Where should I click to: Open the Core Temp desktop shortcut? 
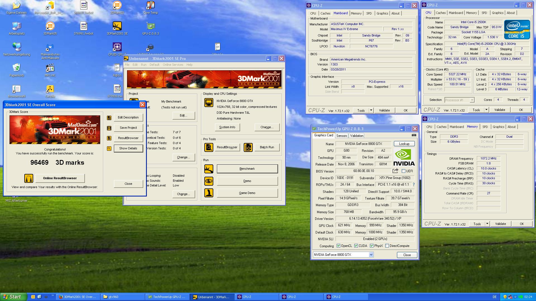[x=150, y=8]
